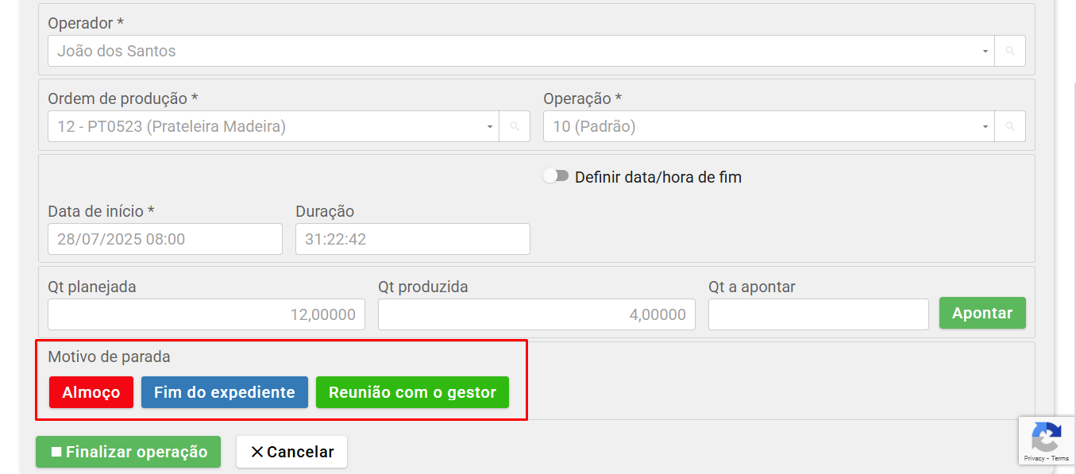
Task: Click the reCAPTCHA badge logo
Action: click(1046, 437)
